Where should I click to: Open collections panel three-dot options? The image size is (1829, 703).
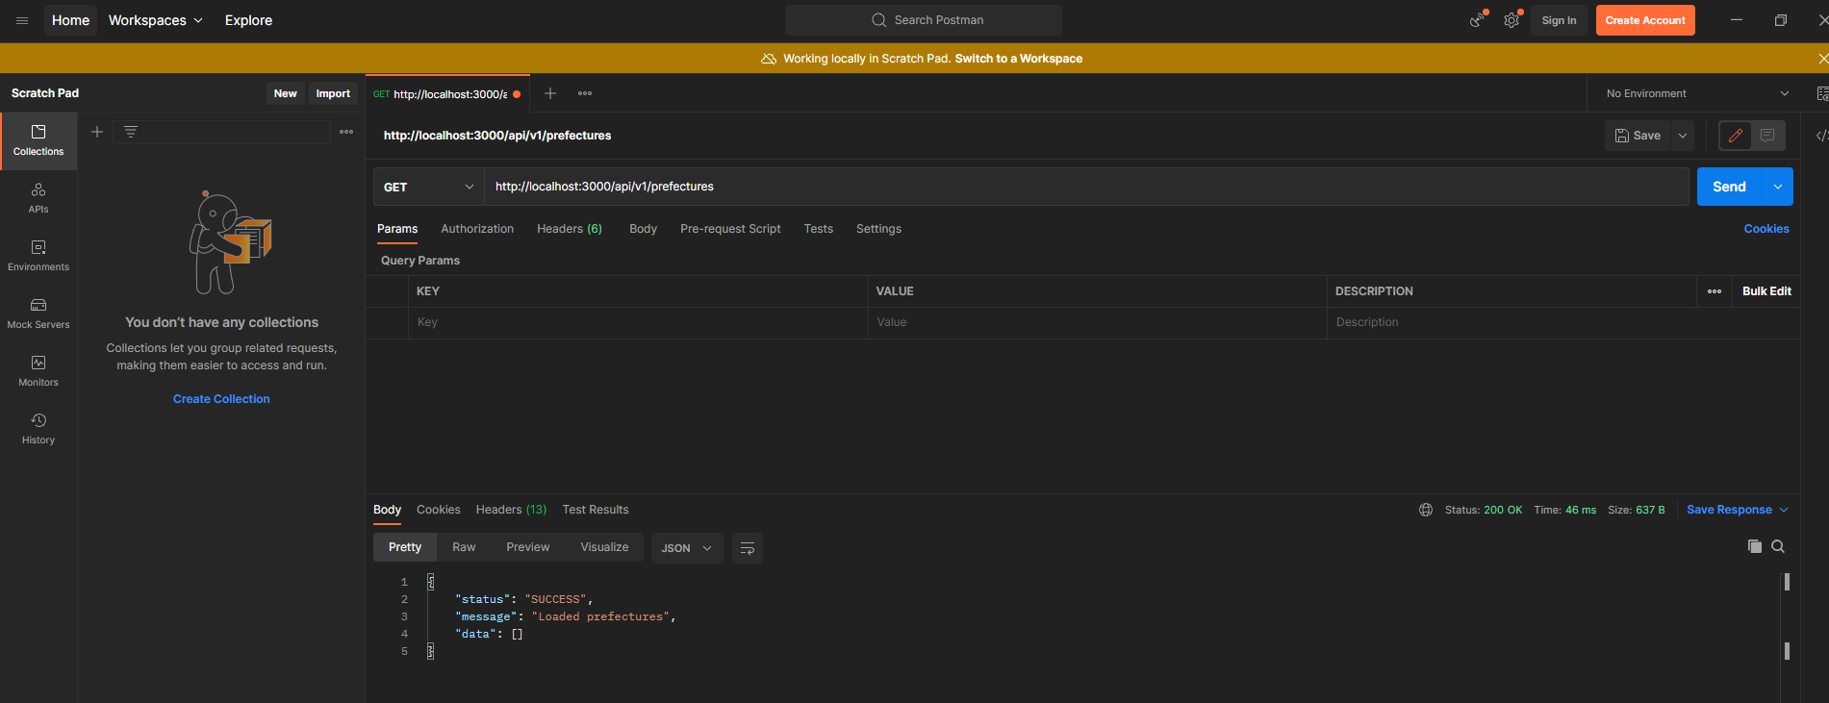pyautogui.click(x=346, y=132)
